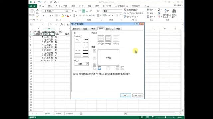Toggle right border button in dialog
The height and width of the screenshot is (119, 213).
click(117, 68)
